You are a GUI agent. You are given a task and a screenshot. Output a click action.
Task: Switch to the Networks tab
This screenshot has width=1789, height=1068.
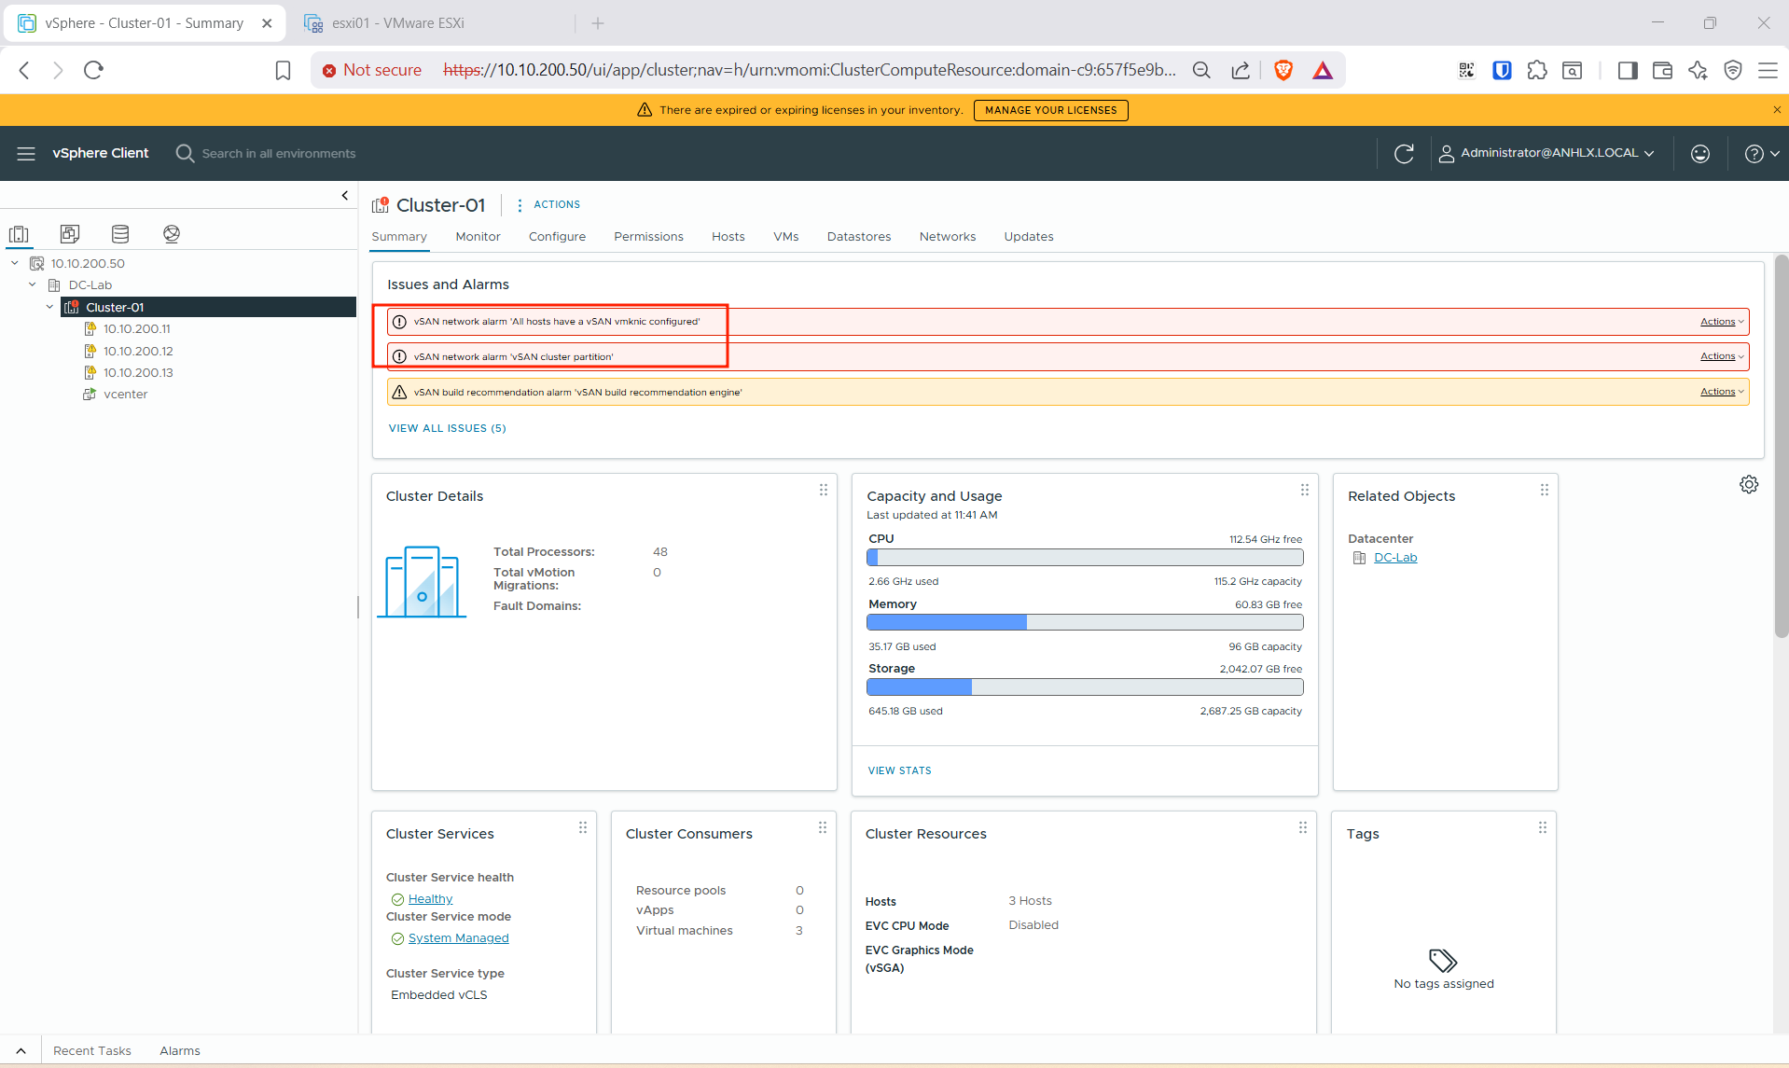(947, 236)
